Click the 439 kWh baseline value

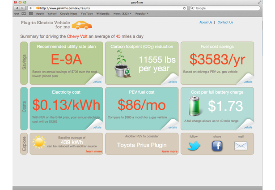(x=72, y=142)
